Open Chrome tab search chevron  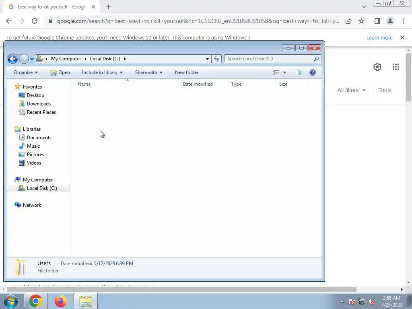(364, 7)
